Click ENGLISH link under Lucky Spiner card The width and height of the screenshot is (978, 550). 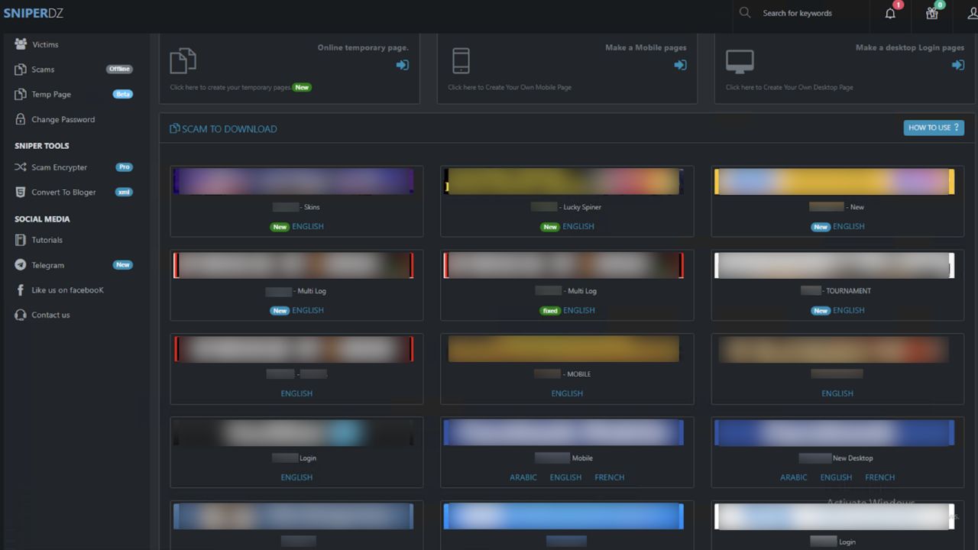click(578, 226)
